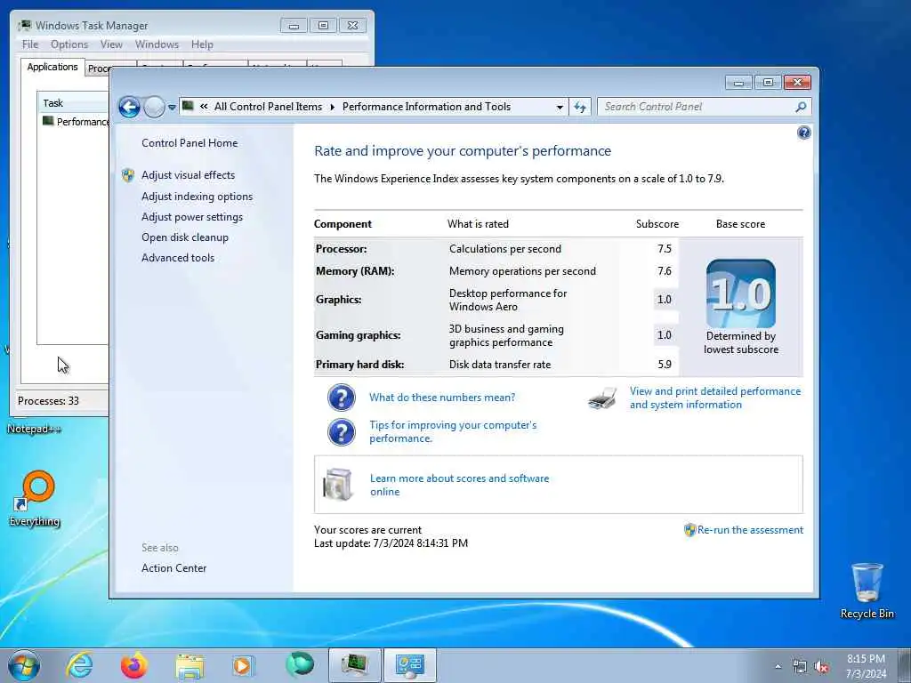Open Adjust power settings
This screenshot has height=683, width=911.
(x=192, y=217)
